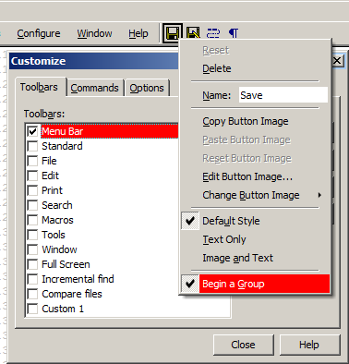The width and height of the screenshot is (349, 364).
Task: Switch to the Commands tab
Action: coord(94,88)
